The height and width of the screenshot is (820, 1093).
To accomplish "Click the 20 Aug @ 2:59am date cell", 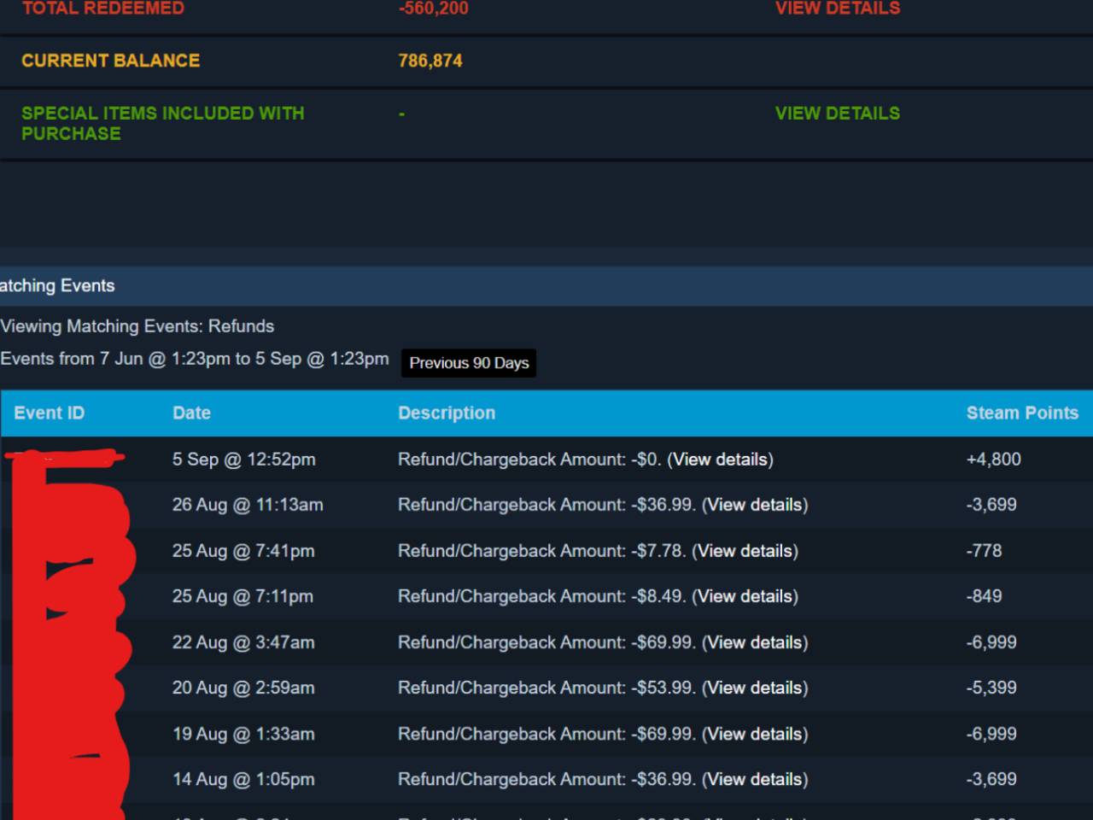I will point(243,688).
